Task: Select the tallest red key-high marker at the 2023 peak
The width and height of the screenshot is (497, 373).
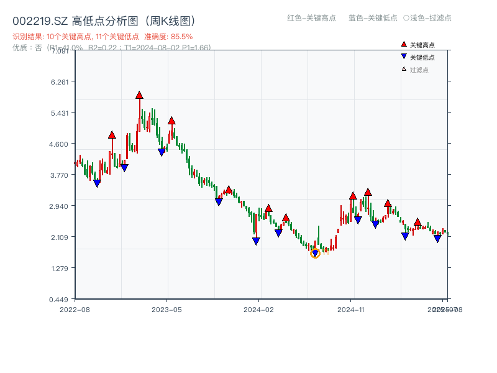Action: point(139,94)
